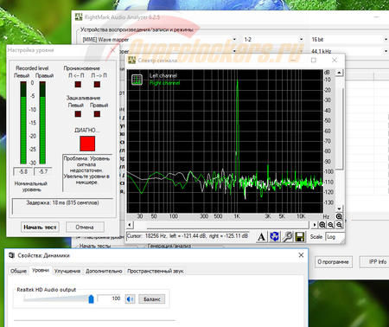This screenshot has height=327, width=389.
Task: Select the Генерация/анализ tab in main window
Action: pos(169,246)
